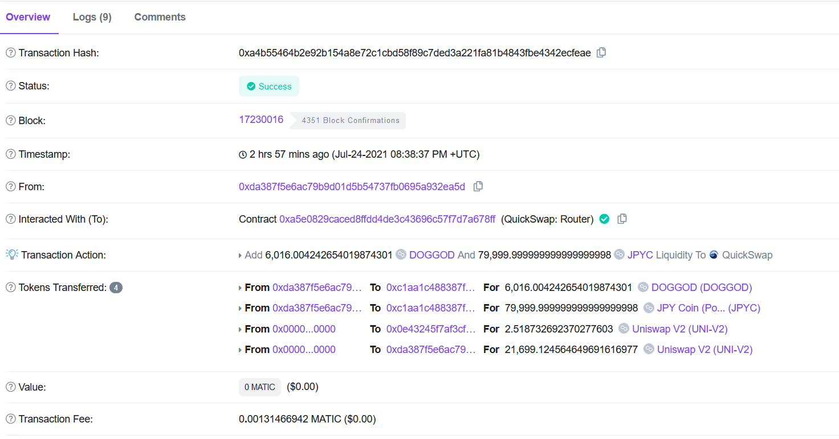Click the amount 6,016.004242654019874301 in transfers
839x439 pixels.
pos(569,288)
